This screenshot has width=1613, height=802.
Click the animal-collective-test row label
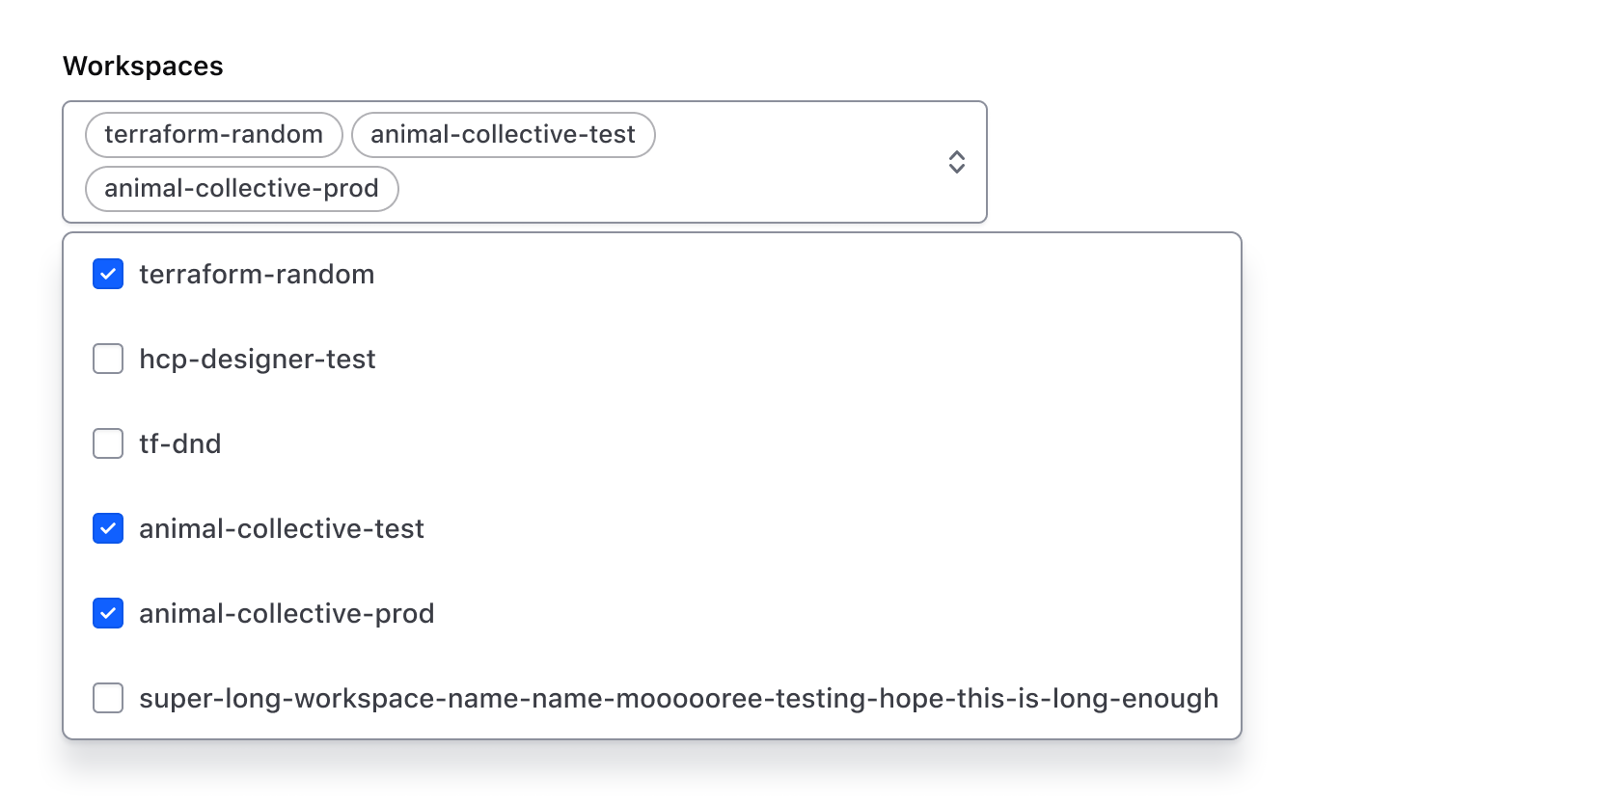pos(282,528)
